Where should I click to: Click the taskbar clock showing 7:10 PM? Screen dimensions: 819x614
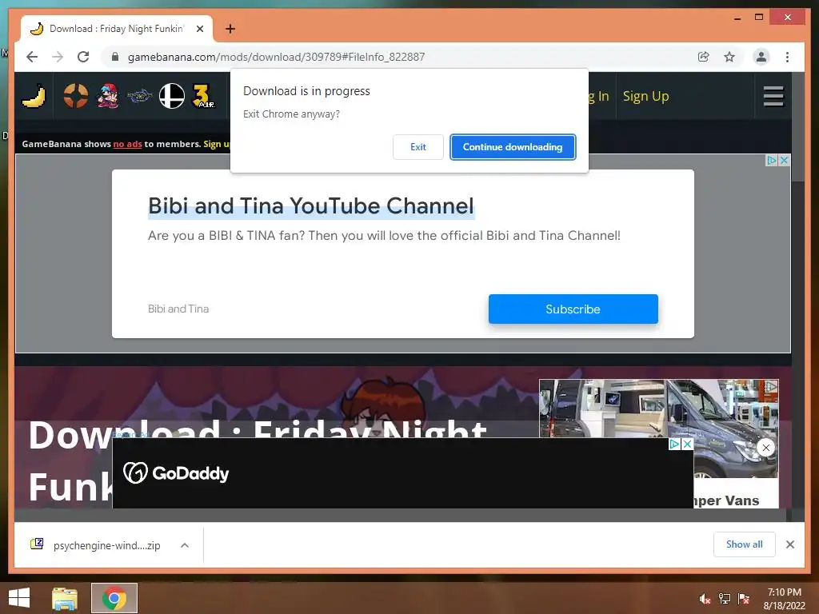[784, 599]
